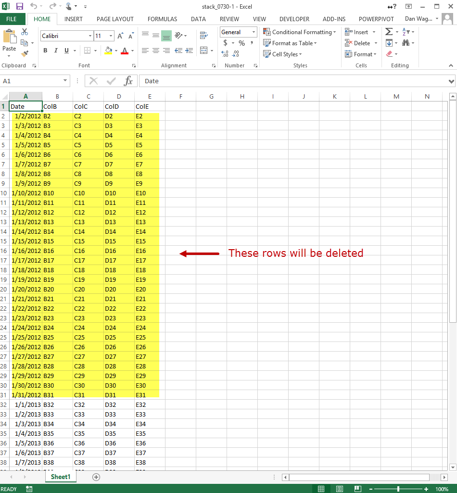Toggle Center horizontal alignment
The height and width of the screenshot is (493, 457).
click(x=156, y=51)
